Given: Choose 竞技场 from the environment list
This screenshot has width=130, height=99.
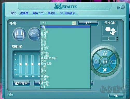Looking at the screenshot, I should pos(65,53).
